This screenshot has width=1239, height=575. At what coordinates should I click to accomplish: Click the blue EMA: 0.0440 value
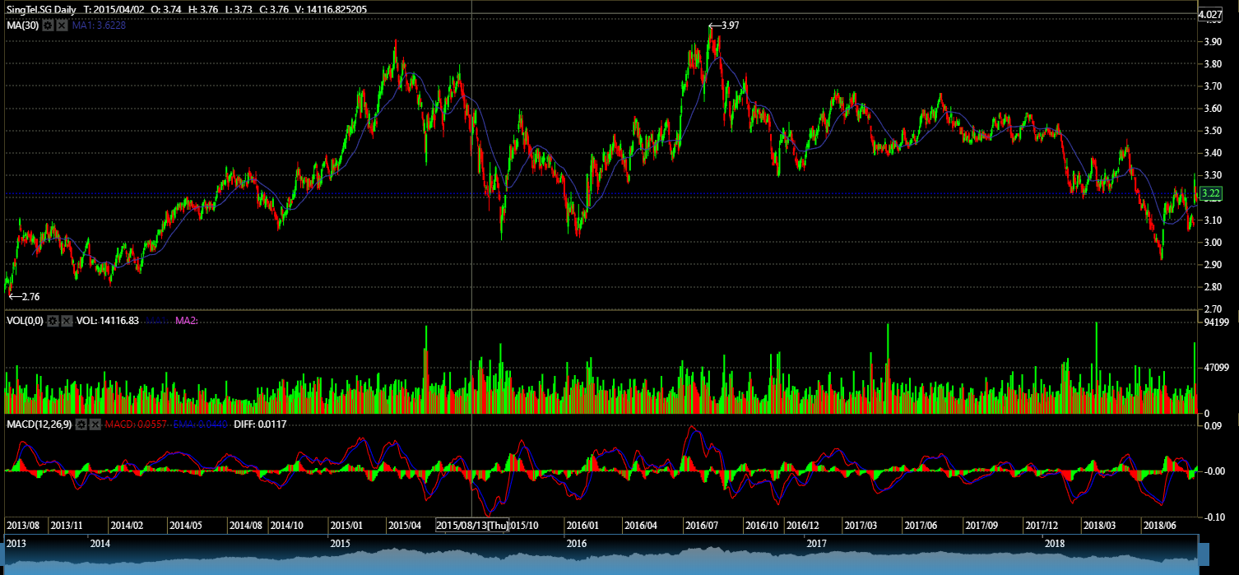pyautogui.click(x=200, y=424)
